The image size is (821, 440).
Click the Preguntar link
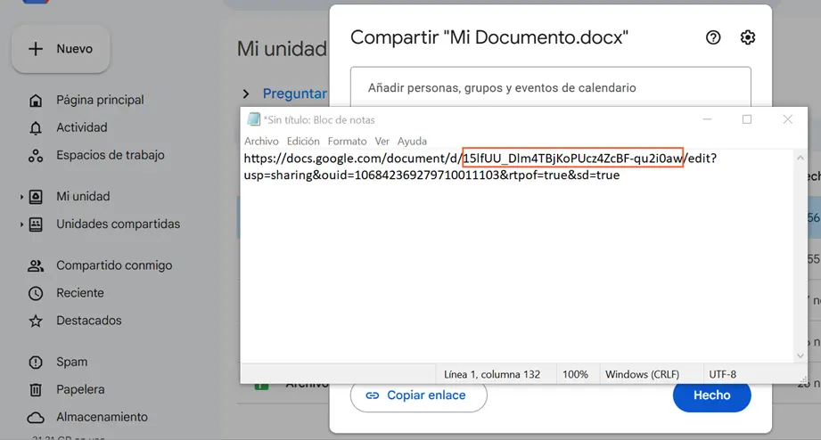[295, 94]
